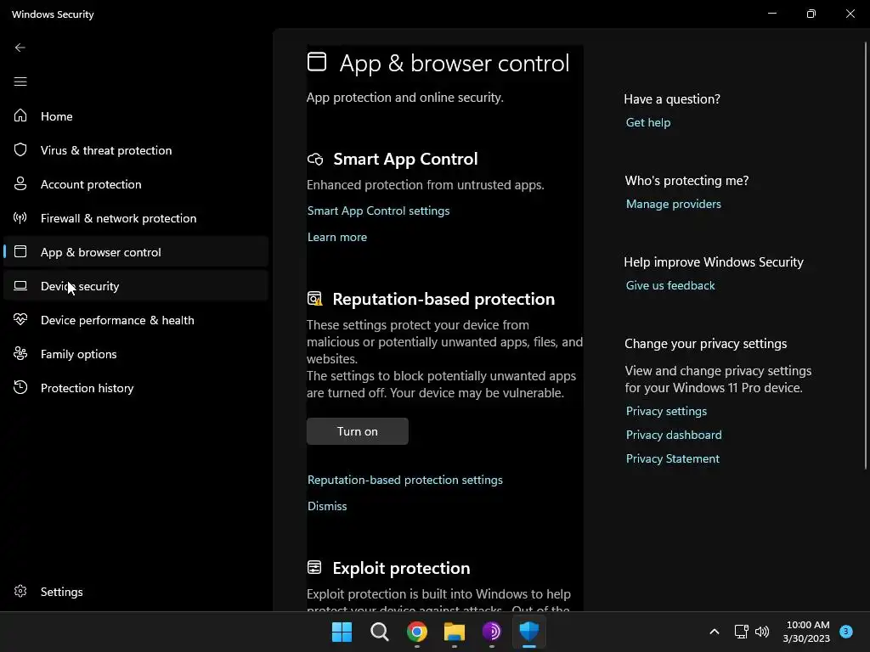
Task: Open Privacy settings link
Action: click(666, 411)
